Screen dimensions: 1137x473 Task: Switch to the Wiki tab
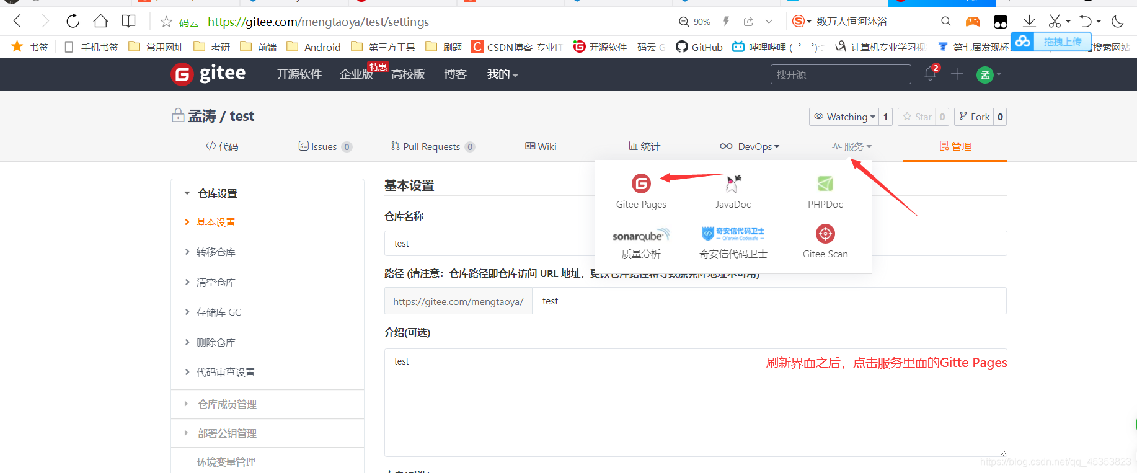(x=541, y=146)
